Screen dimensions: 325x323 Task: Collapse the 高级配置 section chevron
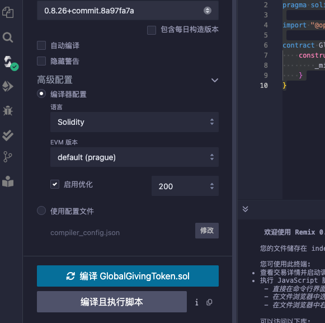coord(215,80)
